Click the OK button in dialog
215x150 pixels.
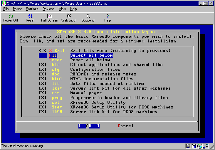89,126
